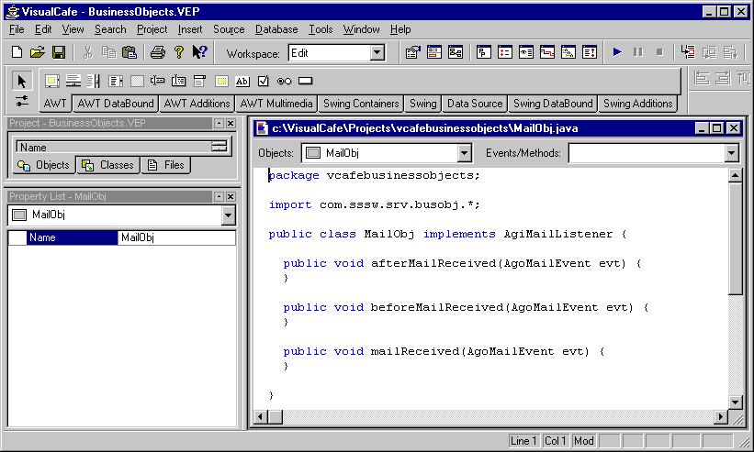Save with the floppy disk icon
This screenshot has width=754, height=452.
tap(59, 52)
